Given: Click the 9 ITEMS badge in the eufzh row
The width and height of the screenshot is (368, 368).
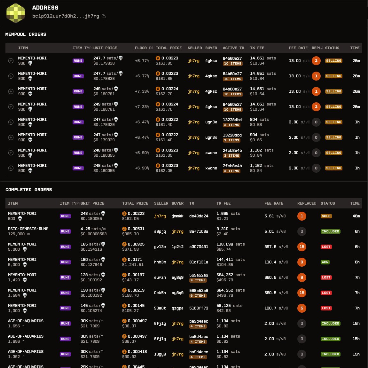Looking at the screenshot, I should 198,280.
